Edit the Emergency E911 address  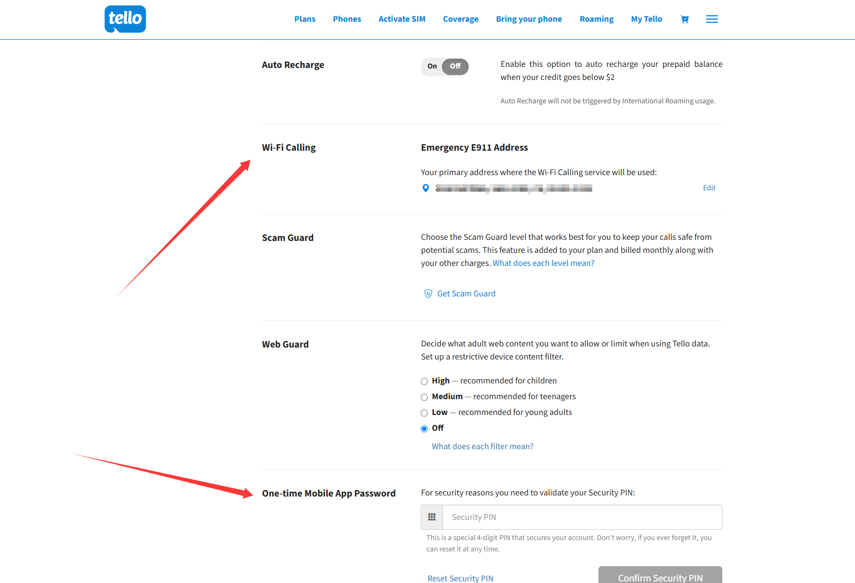pyautogui.click(x=709, y=188)
